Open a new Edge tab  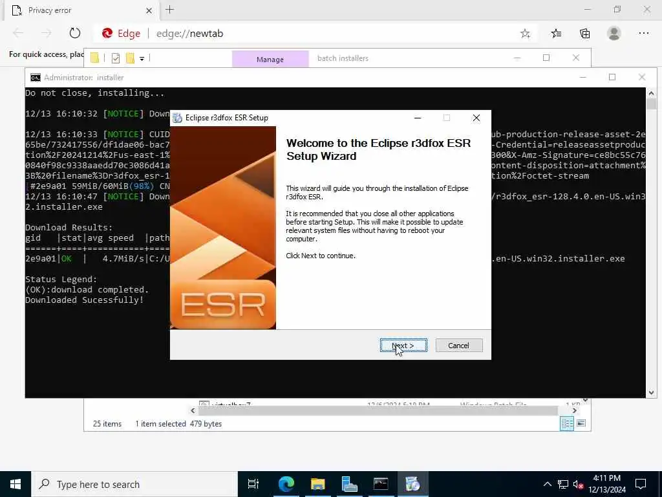(170, 10)
